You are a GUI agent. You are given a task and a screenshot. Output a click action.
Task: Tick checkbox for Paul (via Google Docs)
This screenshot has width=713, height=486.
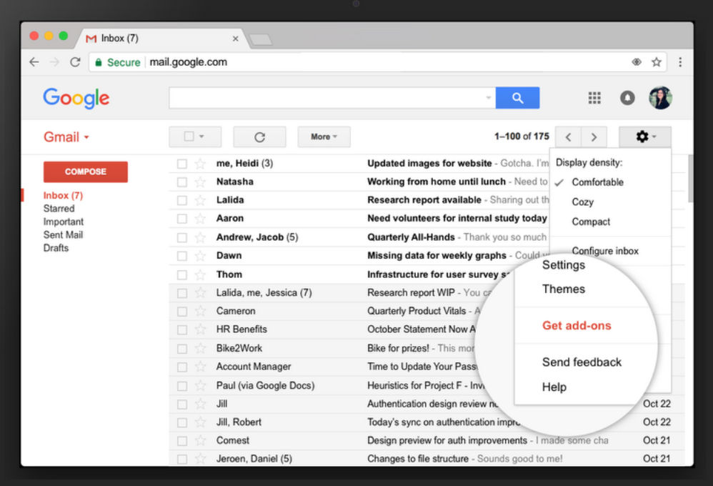(182, 386)
